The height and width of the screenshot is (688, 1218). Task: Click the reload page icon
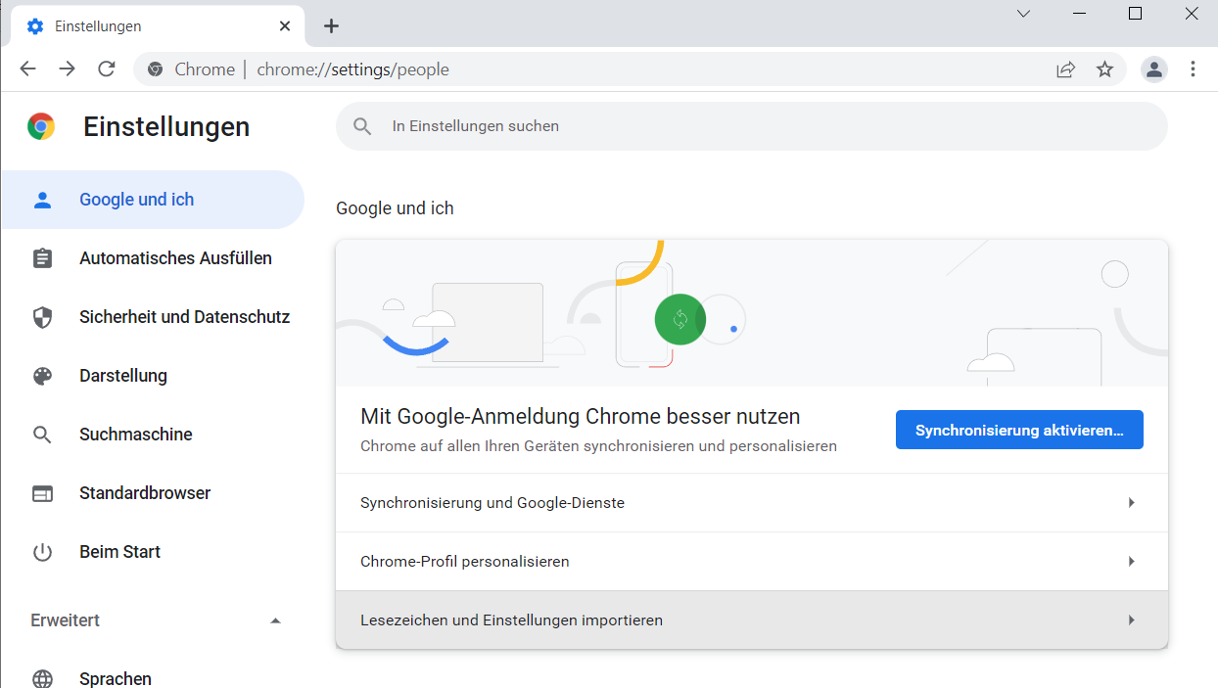click(x=107, y=69)
